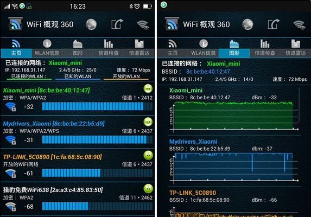Tap the TP-LINK_5C0890 network name
Viewport: 311px width, 217px height.
[x=26, y=157]
